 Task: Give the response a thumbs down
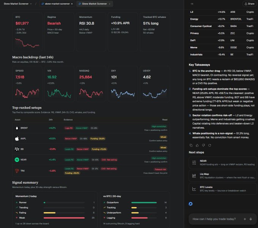[203, 145]
